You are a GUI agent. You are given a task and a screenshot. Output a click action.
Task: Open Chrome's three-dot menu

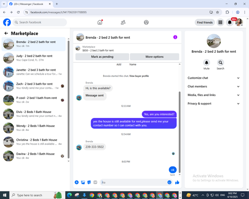click(x=245, y=12)
